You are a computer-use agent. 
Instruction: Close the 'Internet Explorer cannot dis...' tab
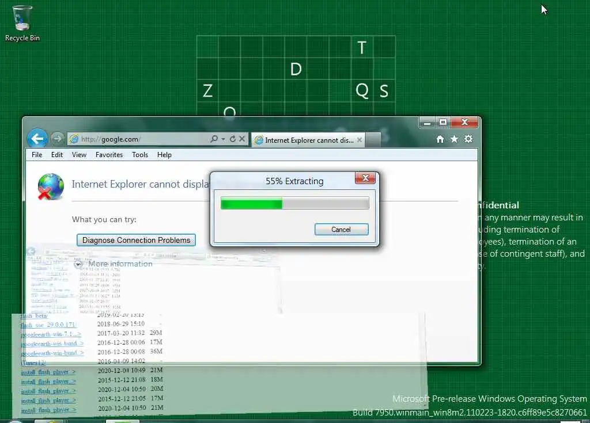click(x=360, y=140)
